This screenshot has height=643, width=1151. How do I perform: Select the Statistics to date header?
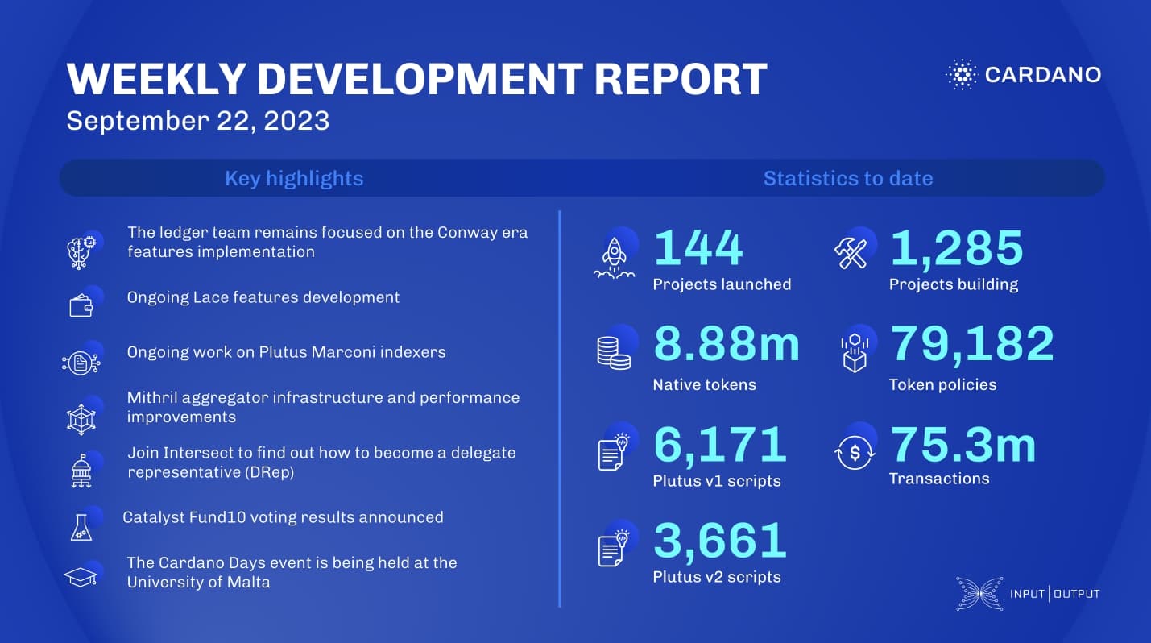click(x=848, y=178)
